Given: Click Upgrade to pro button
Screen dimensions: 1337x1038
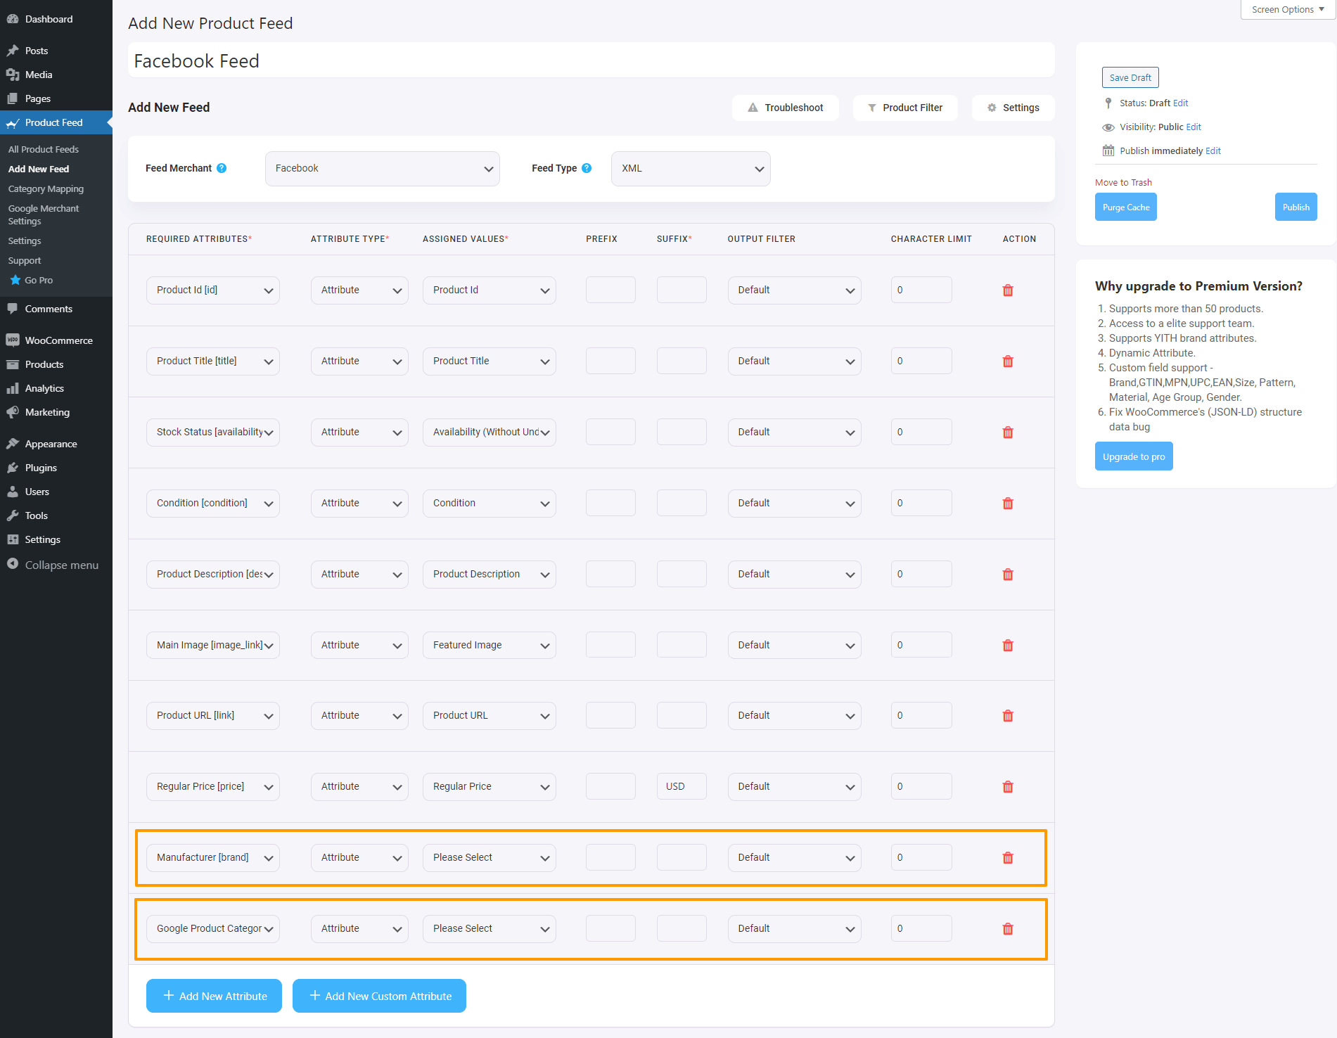Looking at the screenshot, I should [1134, 456].
